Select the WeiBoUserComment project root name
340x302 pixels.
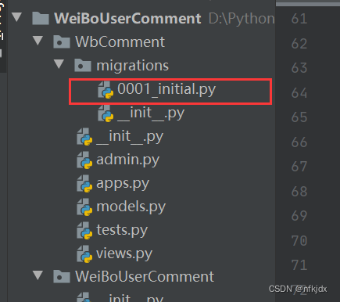[x=127, y=18]
